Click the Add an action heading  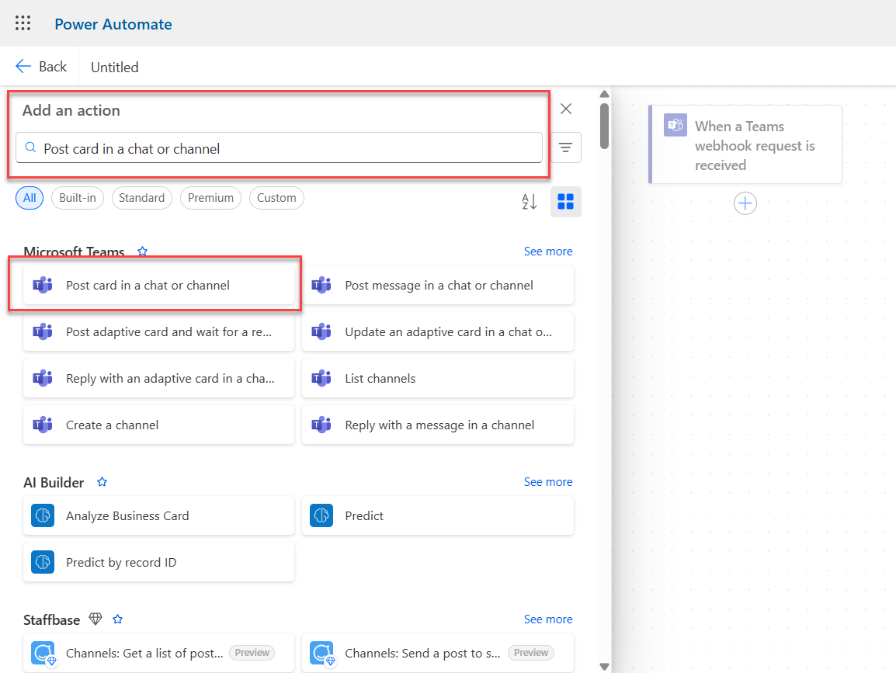click(71, 110)
